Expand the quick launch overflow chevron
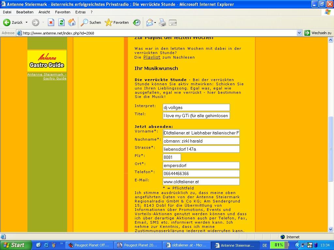 [x=61, y=243]
